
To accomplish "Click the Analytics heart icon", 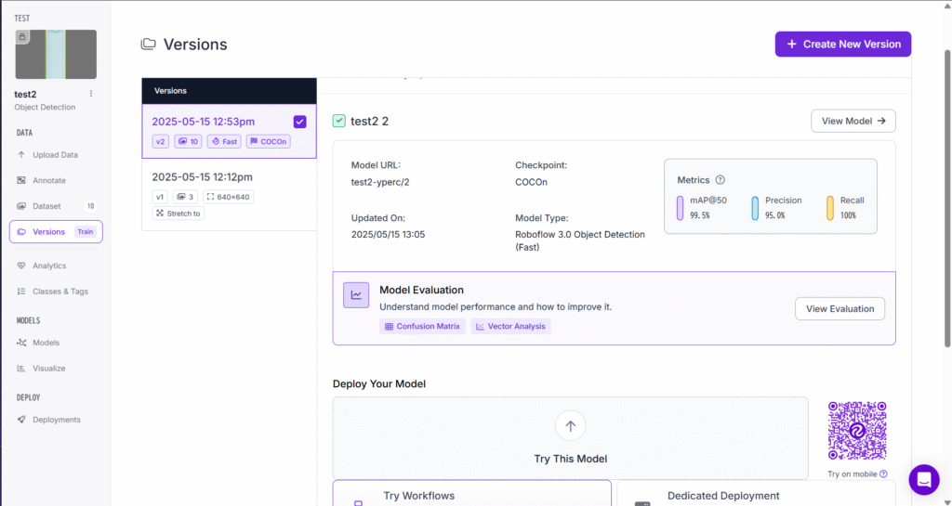I will coord(21,266).
